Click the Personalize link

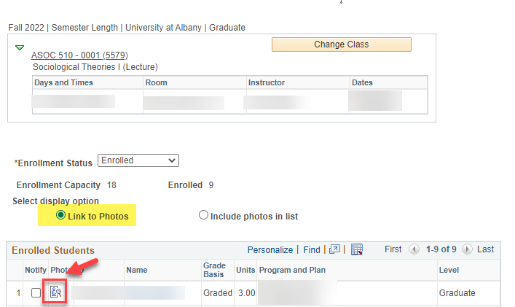pos(270,249)
